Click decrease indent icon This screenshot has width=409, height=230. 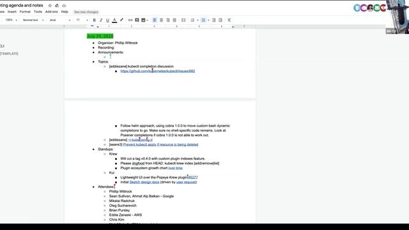(x=214, y=20)
